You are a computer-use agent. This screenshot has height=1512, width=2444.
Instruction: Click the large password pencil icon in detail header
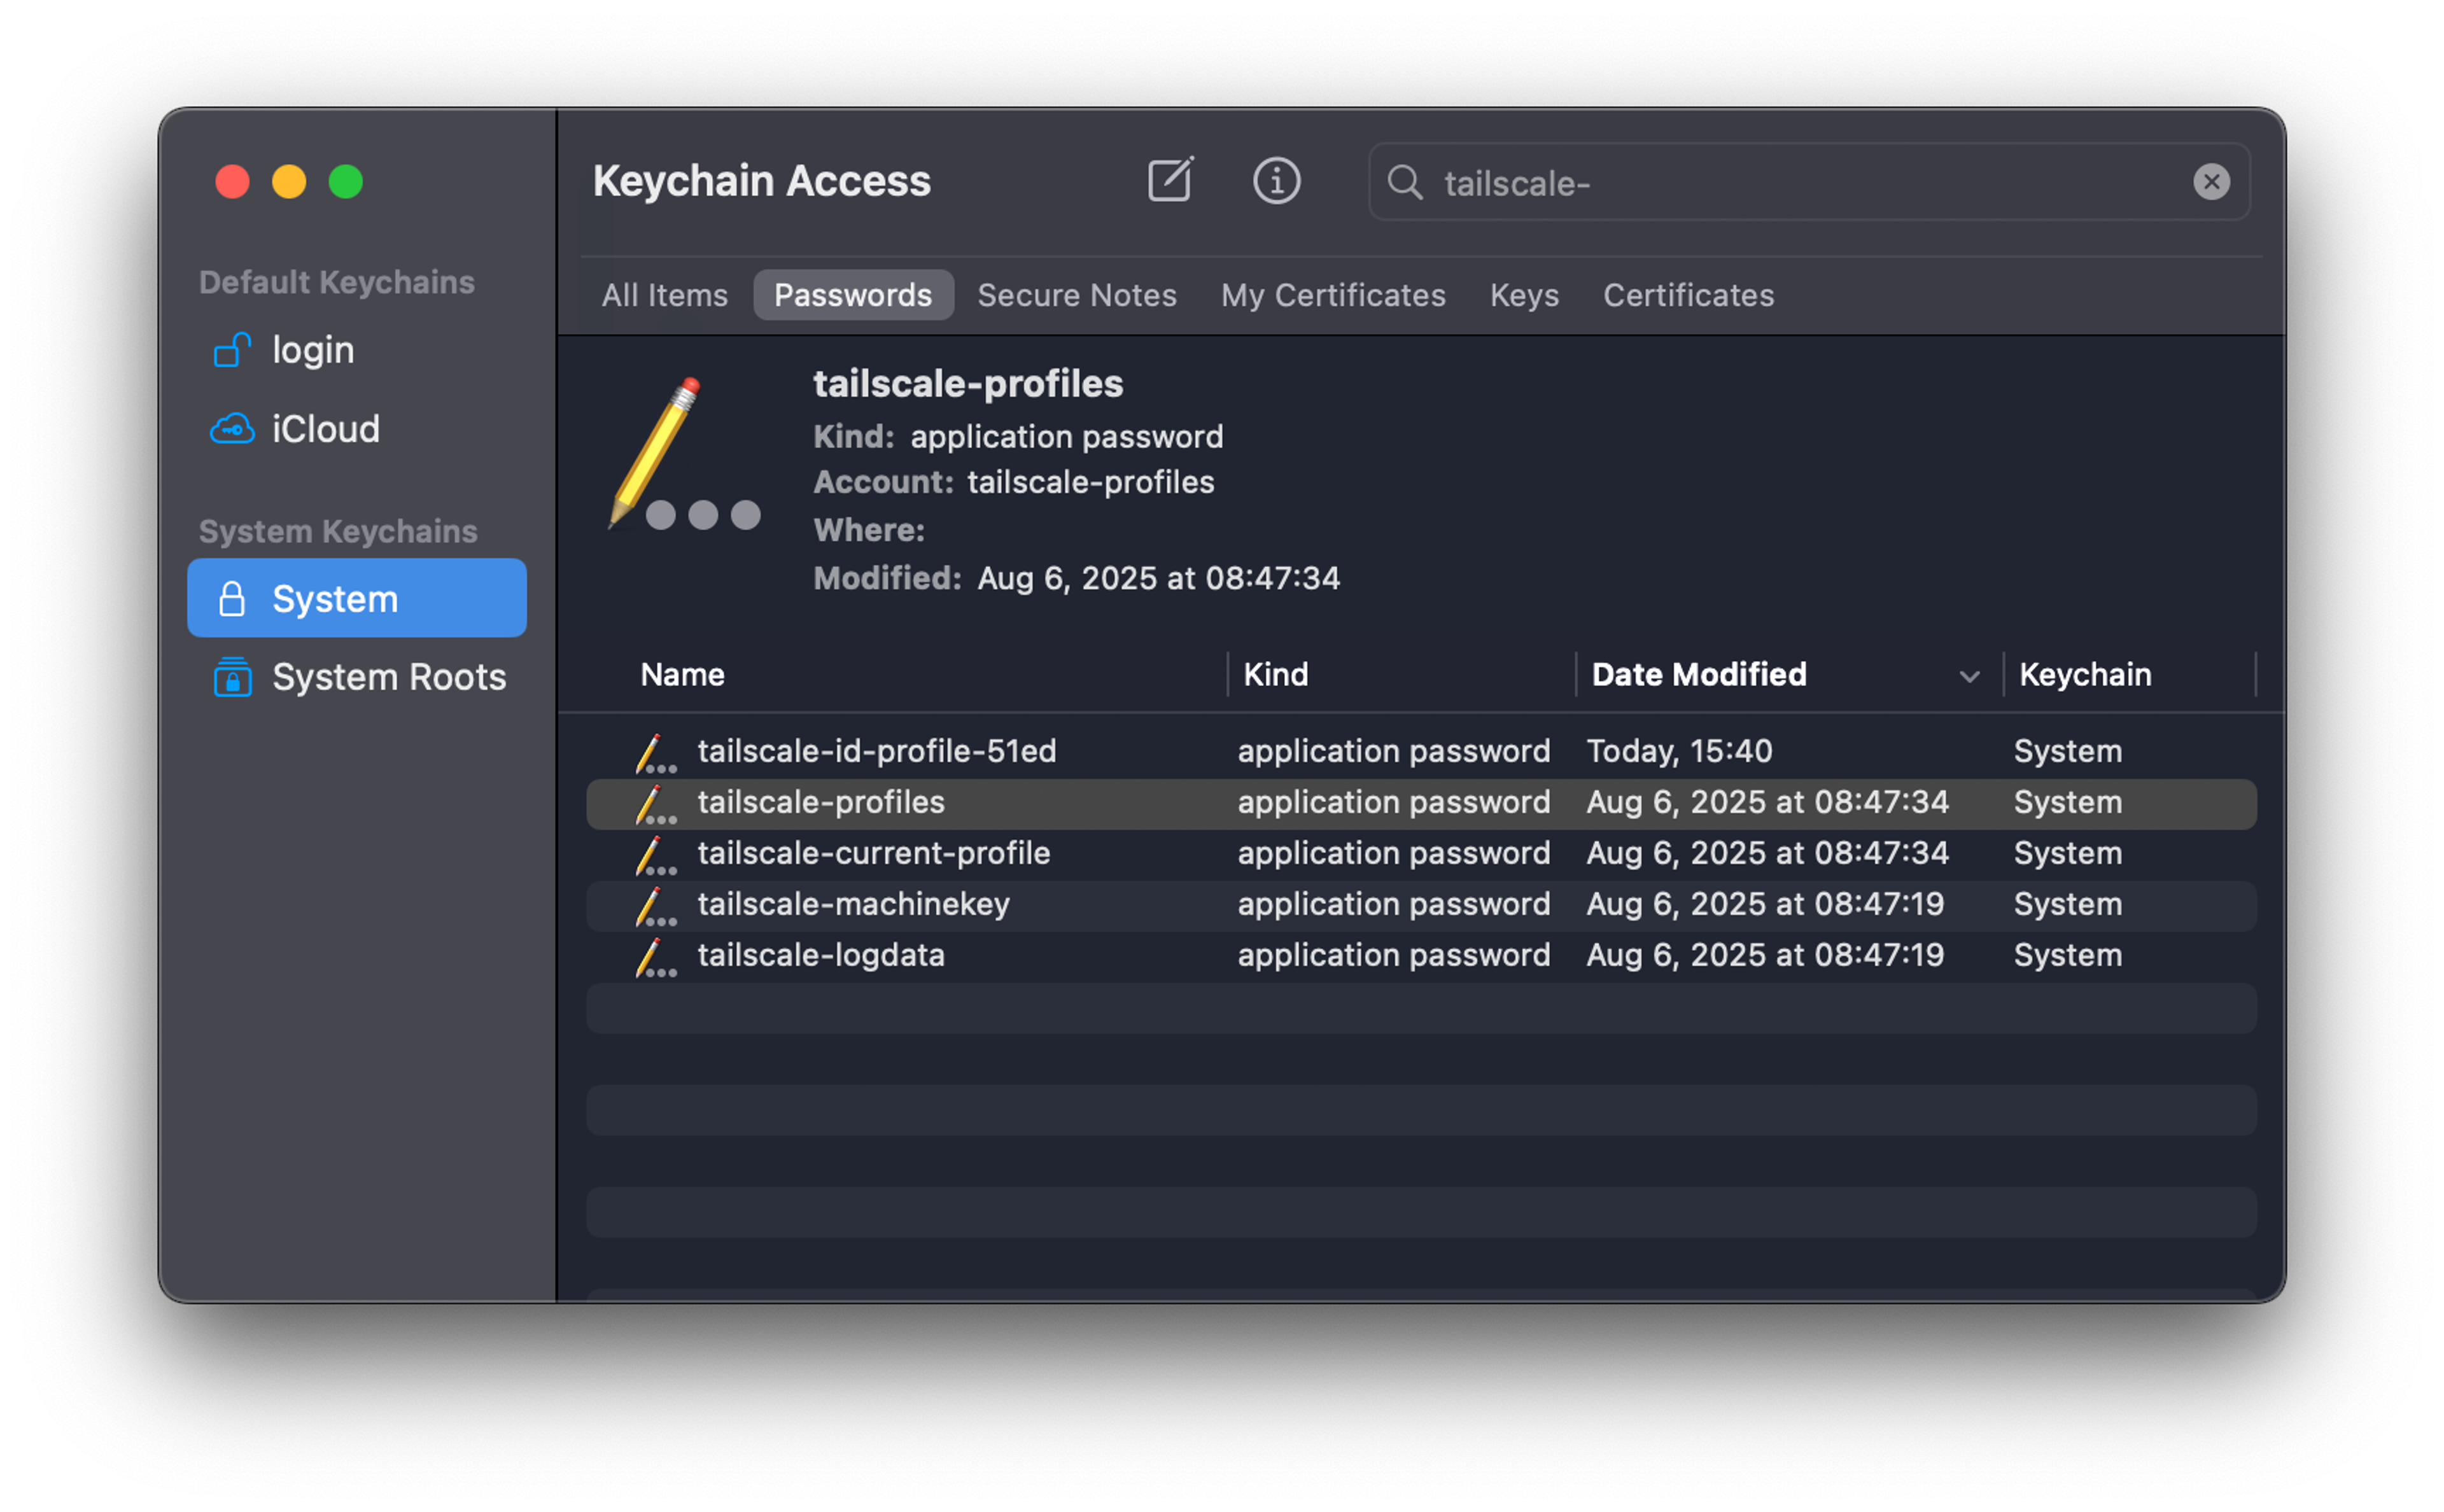(684, 453)
